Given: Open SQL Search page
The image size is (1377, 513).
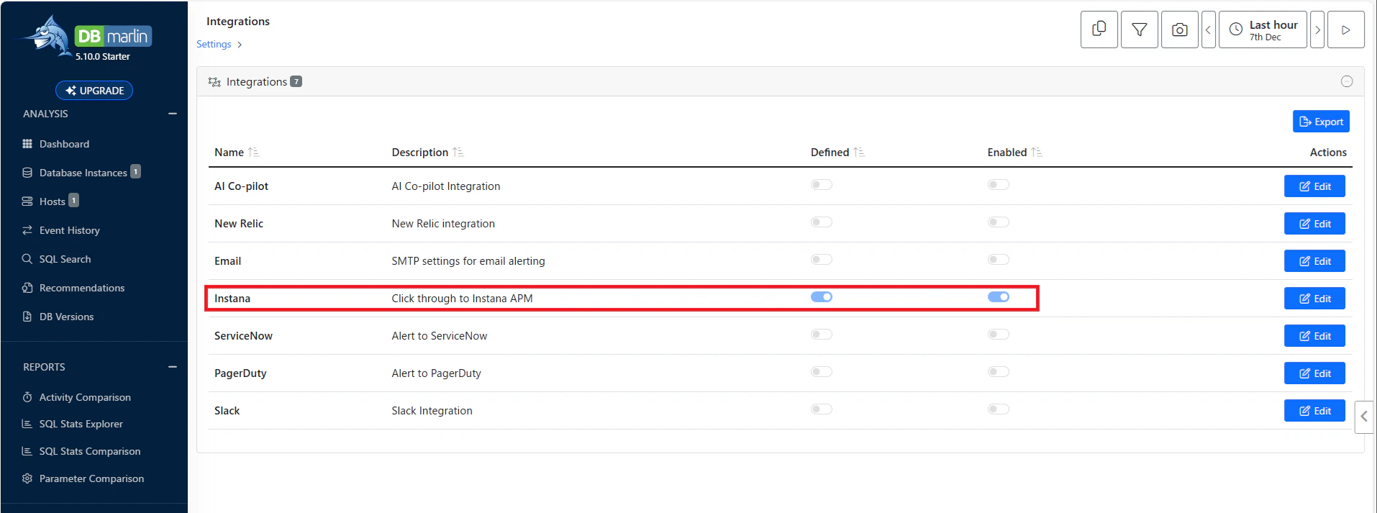Looking at the screenshot, I should 65,259.
